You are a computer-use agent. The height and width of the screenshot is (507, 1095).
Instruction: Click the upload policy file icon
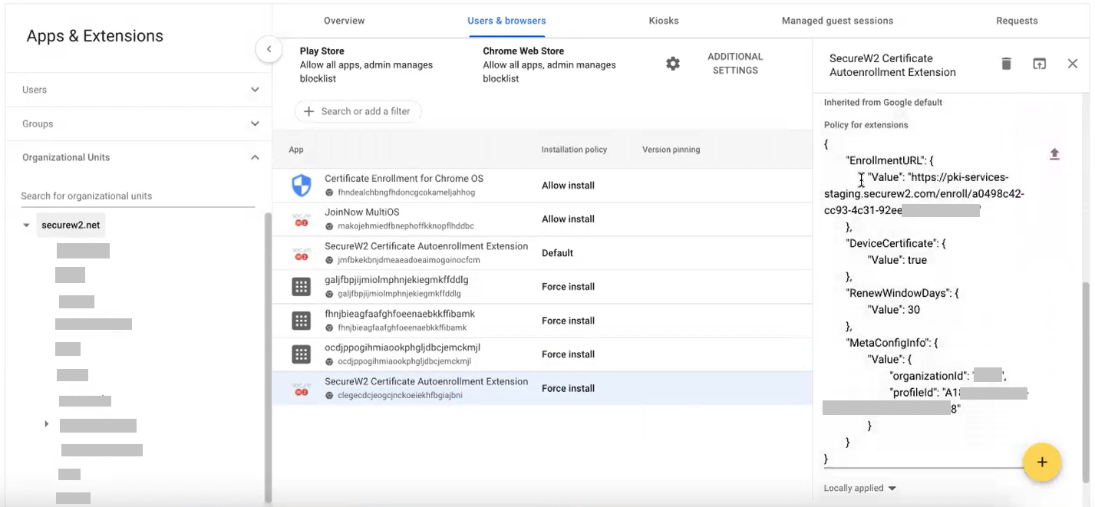pos(1054,154)
